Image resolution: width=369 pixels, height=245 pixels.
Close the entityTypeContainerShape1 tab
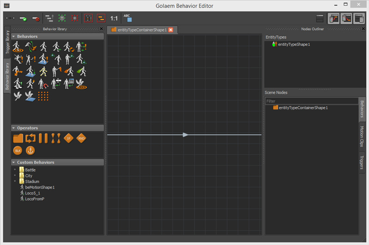click(171, 30)
